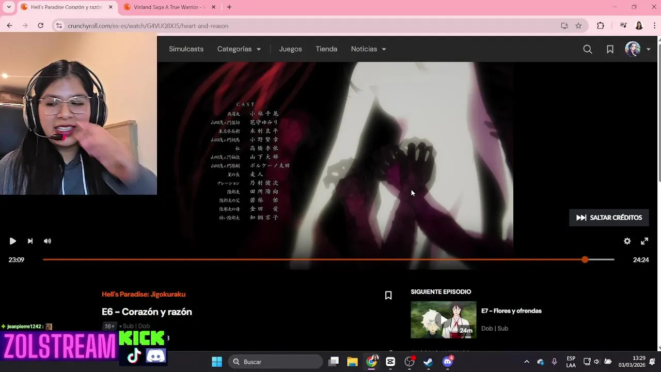This screenshot has height=372, width=661.
Task: Expand the Noticias menu
Action: tap(368, 49)
